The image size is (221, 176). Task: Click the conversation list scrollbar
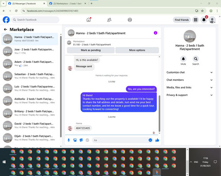(x=61, y=87)
